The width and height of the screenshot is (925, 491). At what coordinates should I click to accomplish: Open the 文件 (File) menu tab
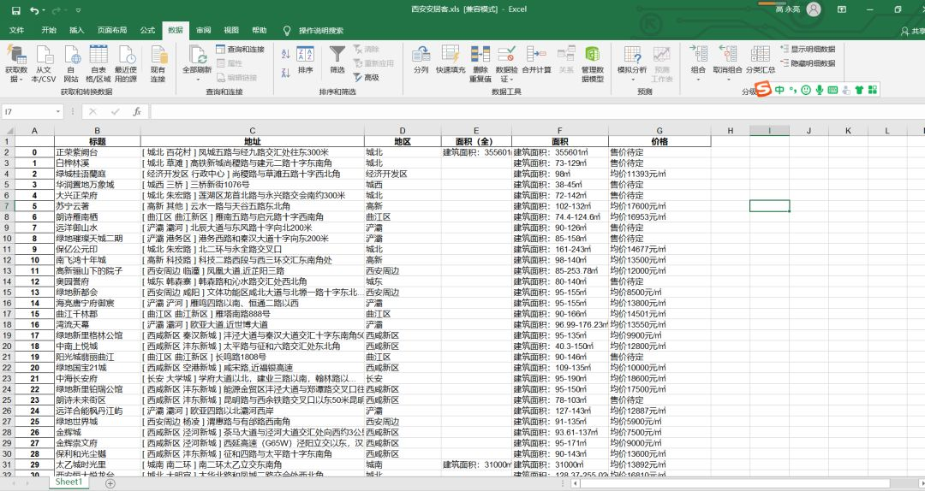click(17, 30)
